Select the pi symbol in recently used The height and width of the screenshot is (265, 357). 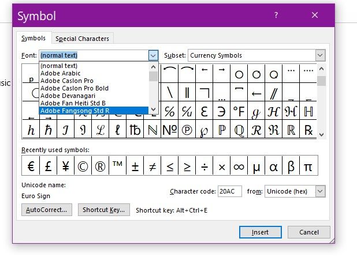[x=308, y=166]
